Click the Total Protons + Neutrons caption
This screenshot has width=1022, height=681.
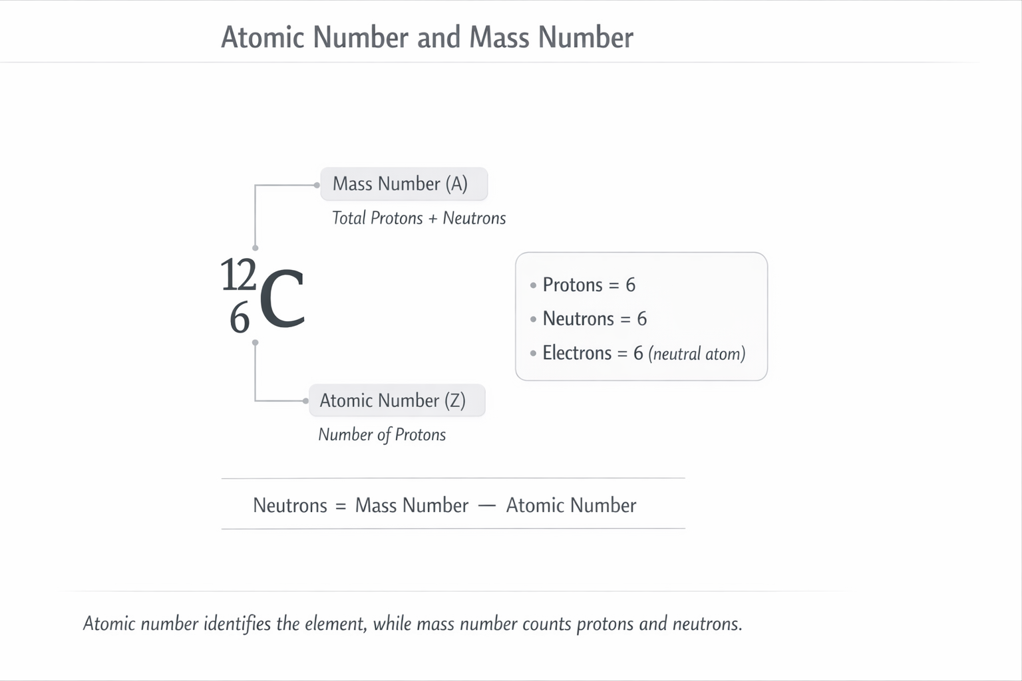[x=419, y=218]
